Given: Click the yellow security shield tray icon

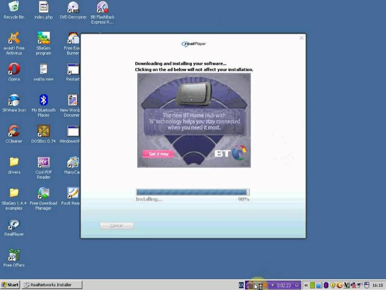Looking at the screenshot, I should 332,285.
